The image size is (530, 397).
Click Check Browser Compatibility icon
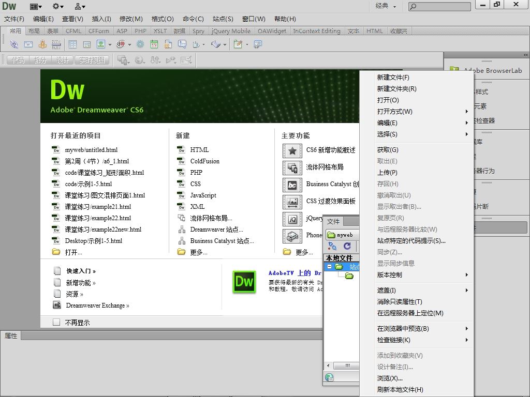pos(186,60)
